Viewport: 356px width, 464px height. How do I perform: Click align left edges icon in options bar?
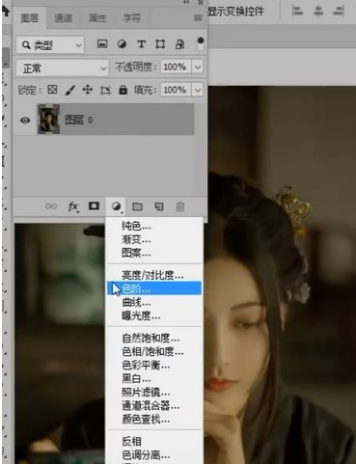[297, 12]
